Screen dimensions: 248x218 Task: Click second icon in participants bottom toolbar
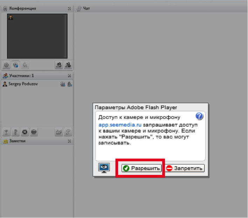click(x=15, y=132)
